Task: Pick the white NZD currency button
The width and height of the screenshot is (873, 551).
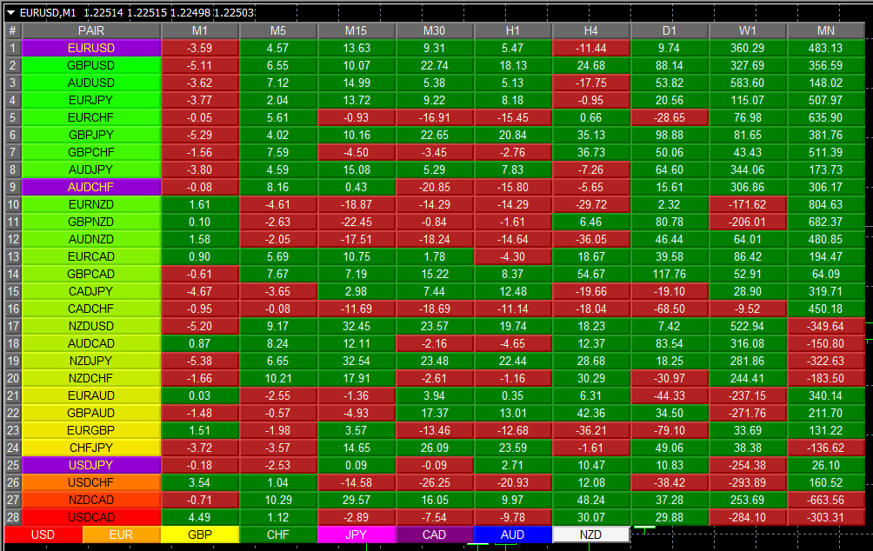Action: click(x=590, y=534)
